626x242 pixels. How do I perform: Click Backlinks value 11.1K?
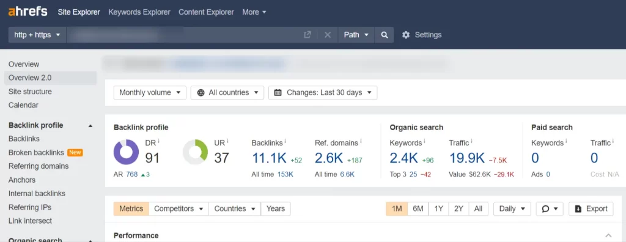pyautogui.click(x=269, y=158)
